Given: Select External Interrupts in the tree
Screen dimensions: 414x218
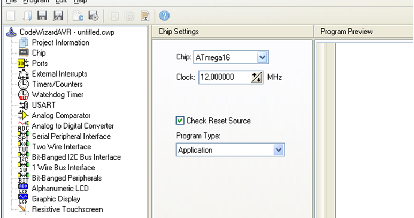Looking at the screenshot, I should [59, 74].
